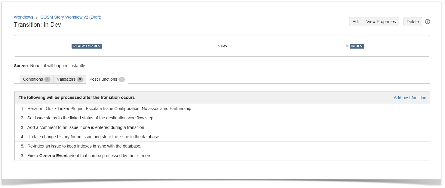Switch to the Conditions tab
The height and width of the screenshot is (188, 445).
coord(36,79)
